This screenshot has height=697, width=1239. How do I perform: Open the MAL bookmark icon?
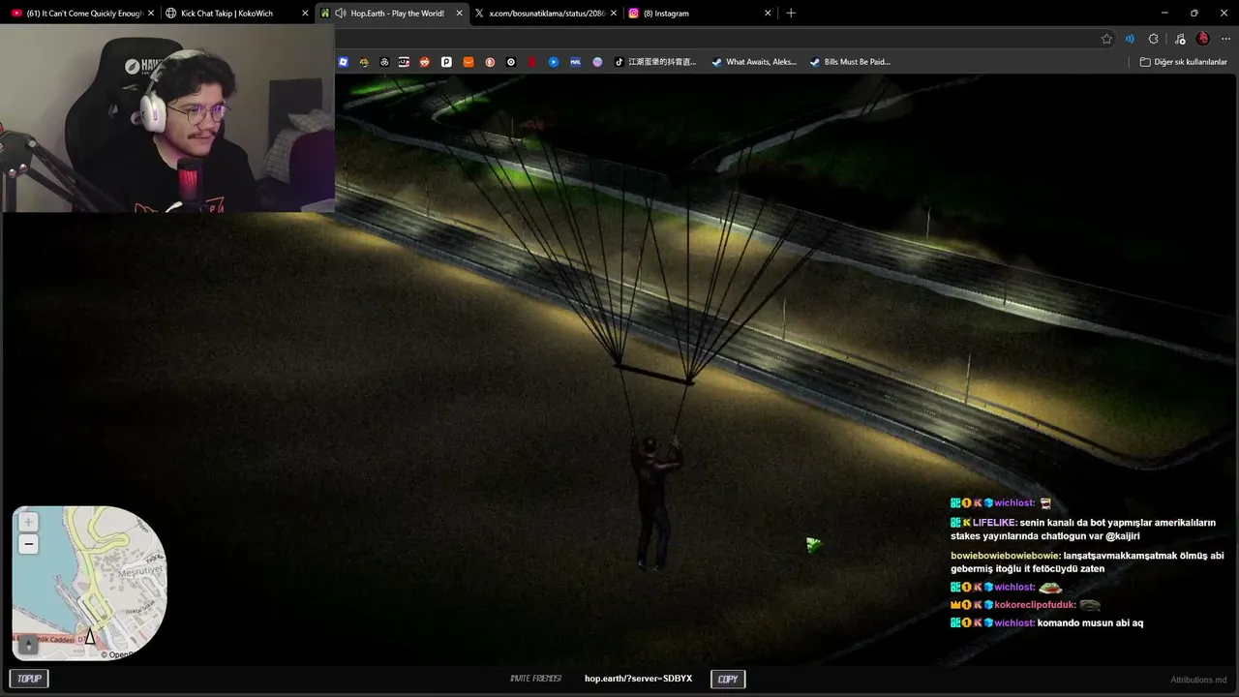(575, 62)
